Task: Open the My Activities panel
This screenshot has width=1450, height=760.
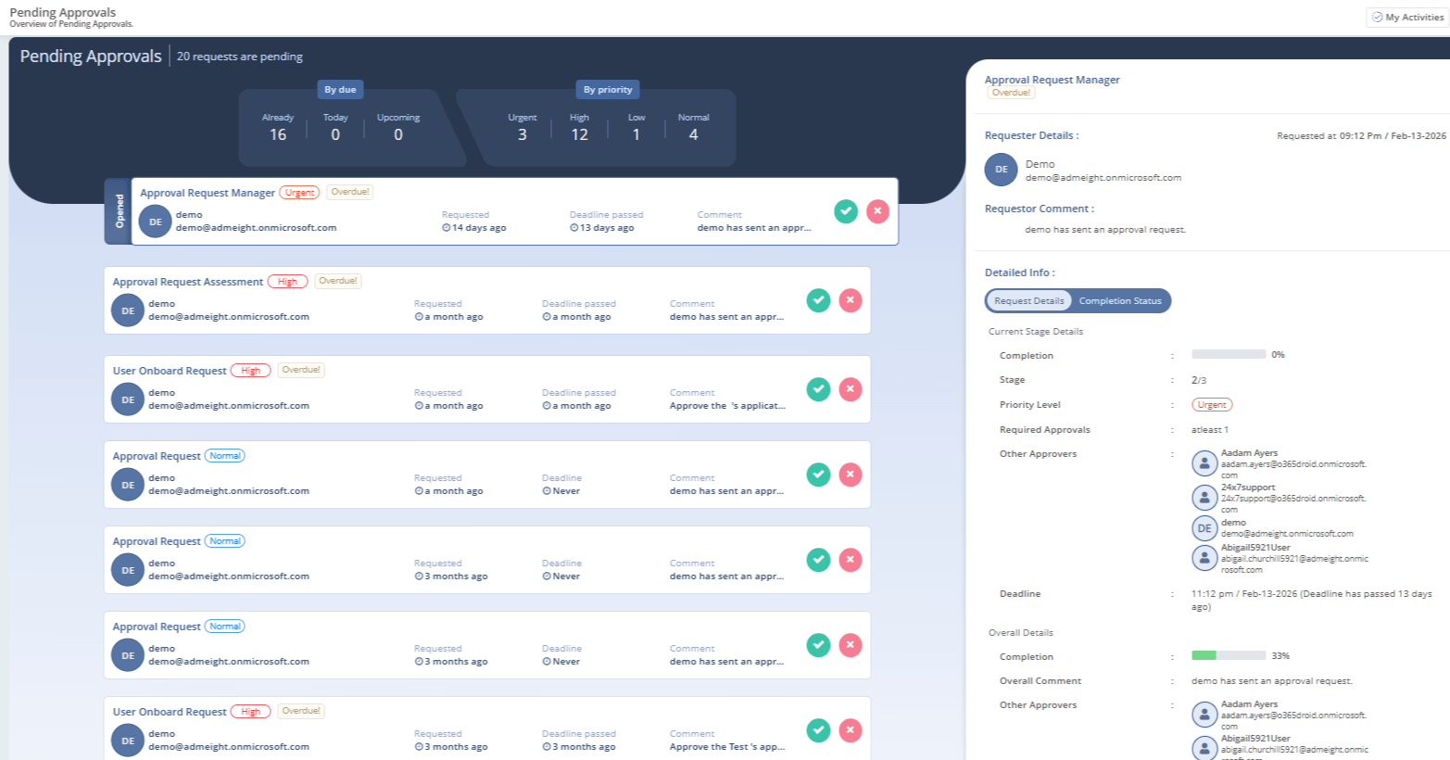Action: pyautogui.click(x=1406, y=17)
